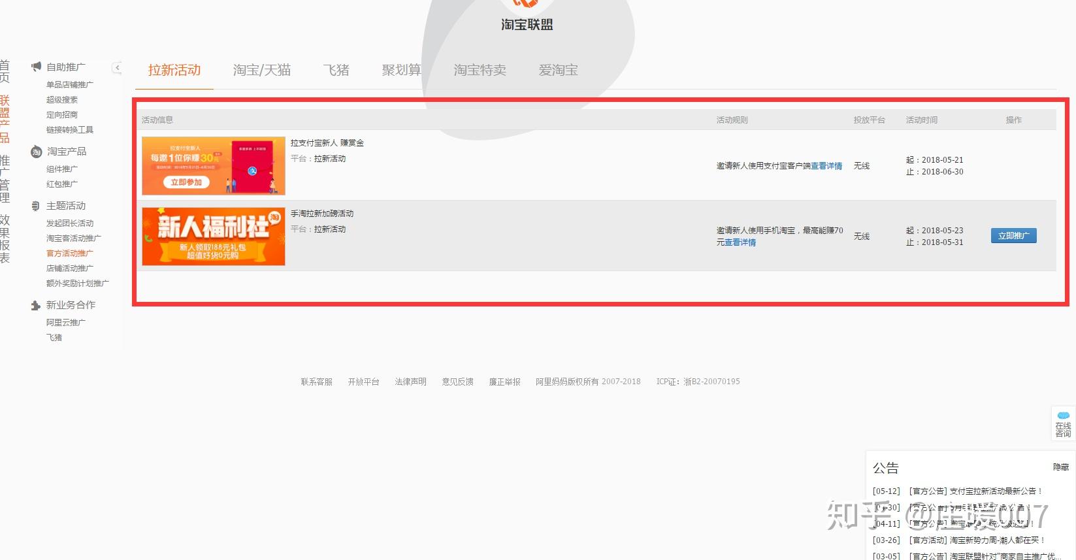Click the 淘宝产品 section heading
The image size is (1076, 560).
[x=67, y=152]
